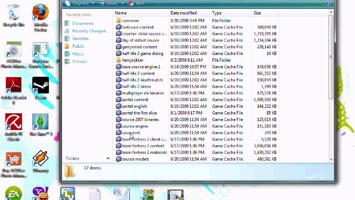This screenshot has width=355, height=200.
Task: Open the Buy ACDSee Photo Manager shortcut
Action: (x=13, y=164)
